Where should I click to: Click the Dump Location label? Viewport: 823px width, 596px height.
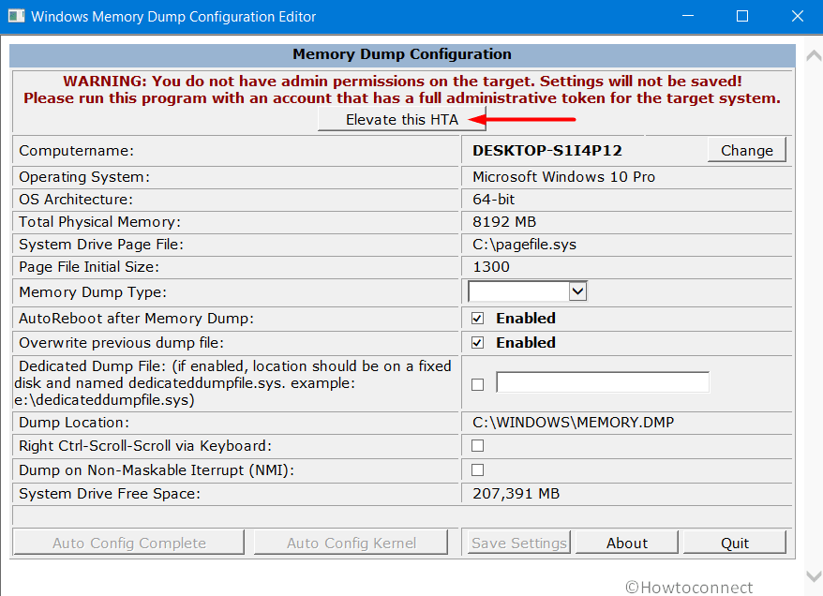click(73, 423)
